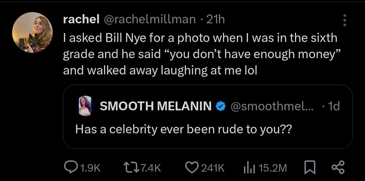This screenshot has width=365, height=181.
Task: Click the 241K likes count
Action: (x=213, y=168)
